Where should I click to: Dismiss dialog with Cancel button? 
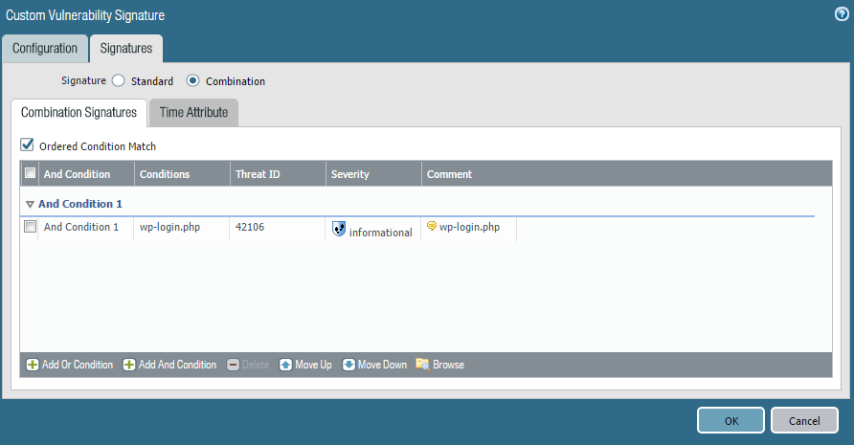804,420
